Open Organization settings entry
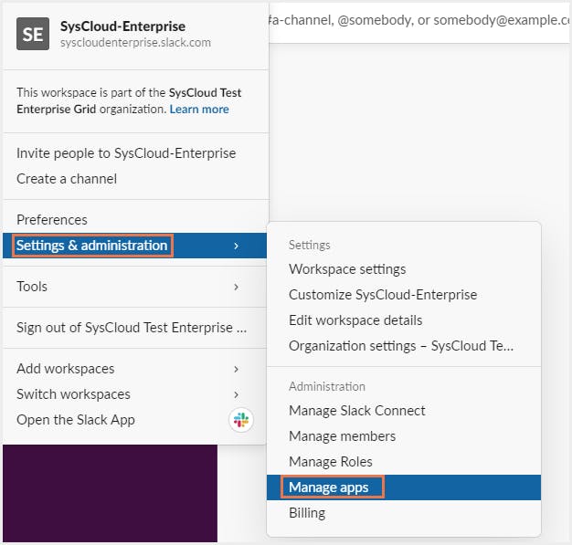 pos(401,346)
